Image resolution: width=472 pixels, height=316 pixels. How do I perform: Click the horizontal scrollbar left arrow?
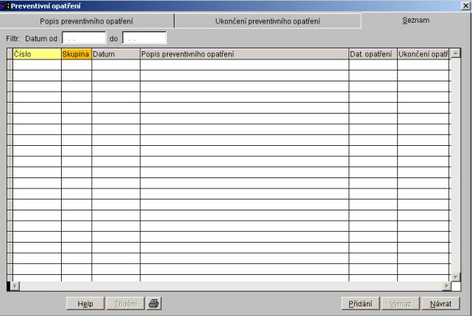point(16,285)
